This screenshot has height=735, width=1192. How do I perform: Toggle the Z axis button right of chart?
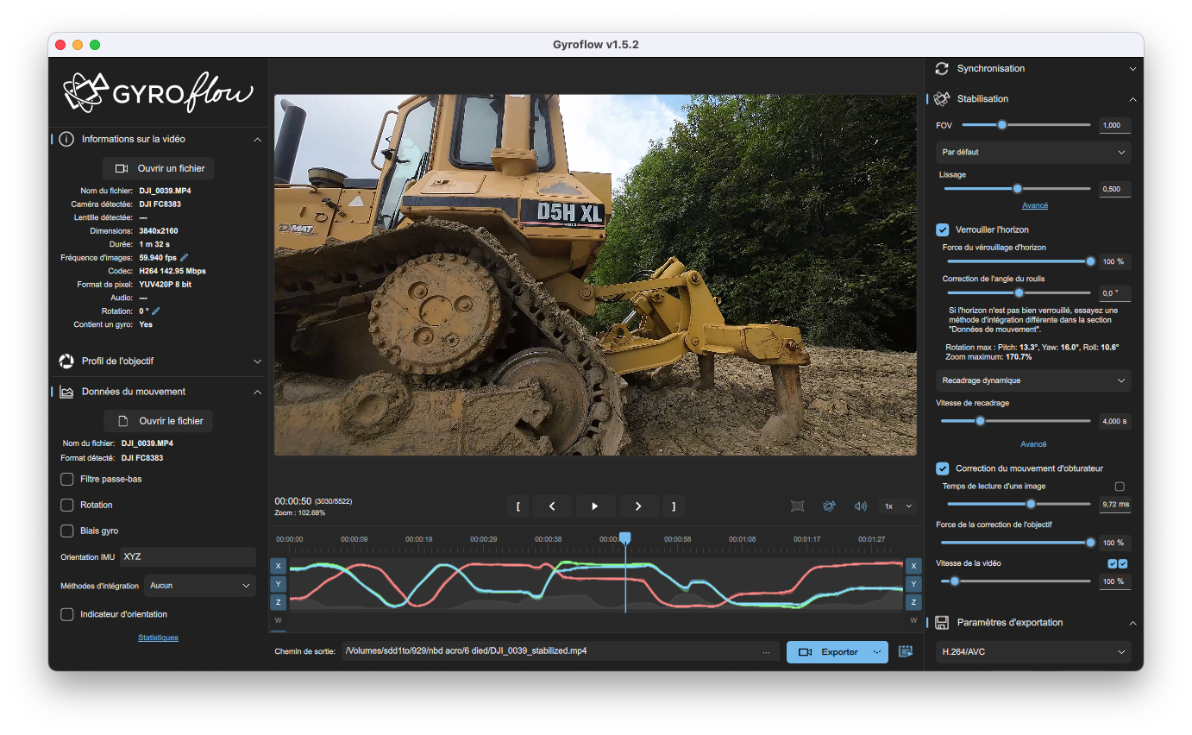pos(913,602)
